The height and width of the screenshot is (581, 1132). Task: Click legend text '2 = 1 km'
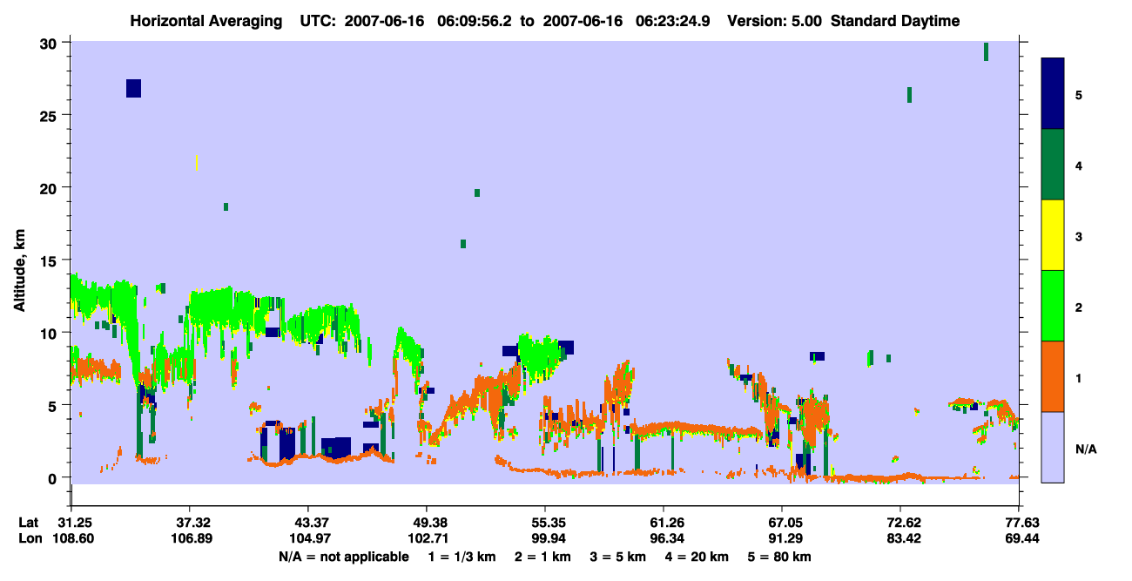[542, 557]
